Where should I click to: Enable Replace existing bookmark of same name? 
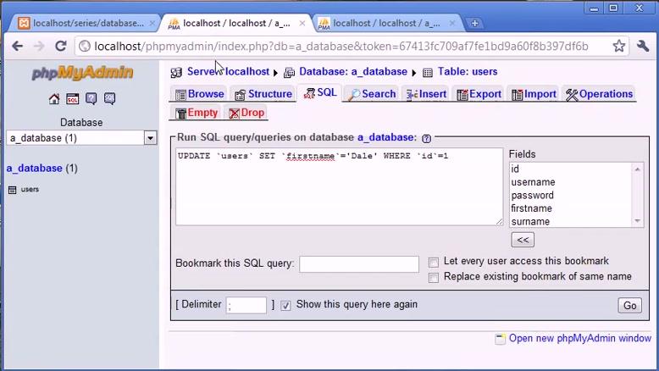pos(434,278)
